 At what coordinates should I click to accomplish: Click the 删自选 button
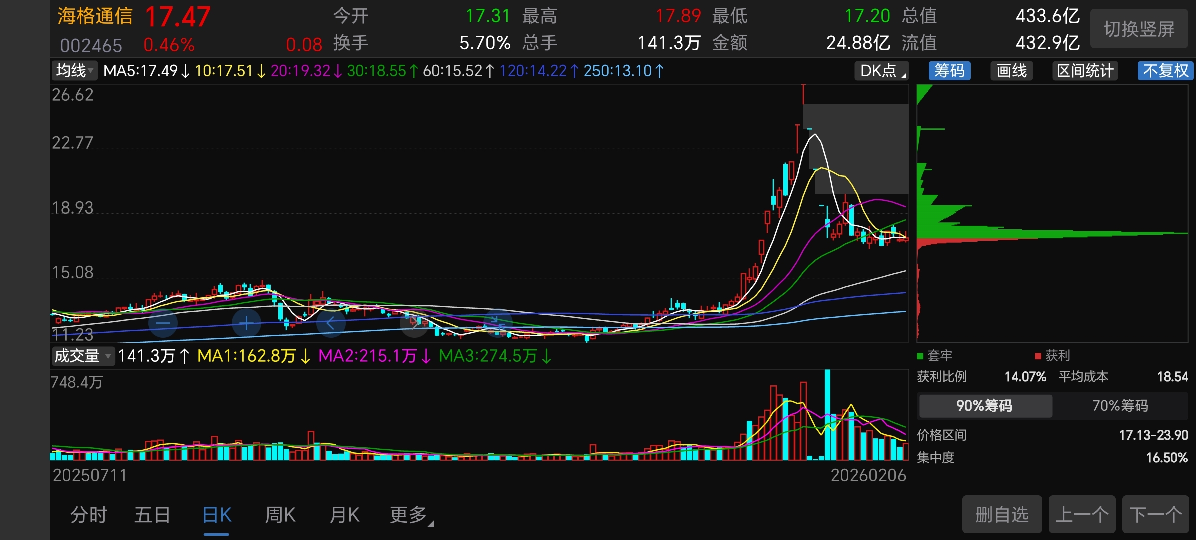[x=1002, y=514]
